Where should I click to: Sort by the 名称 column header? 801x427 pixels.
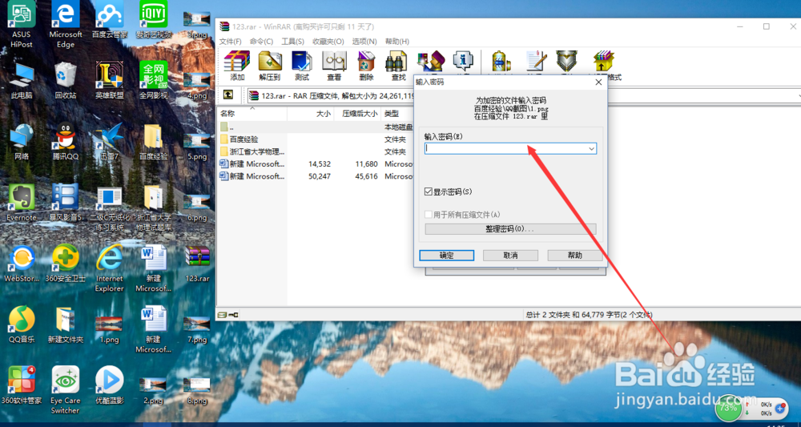point(252,114)
